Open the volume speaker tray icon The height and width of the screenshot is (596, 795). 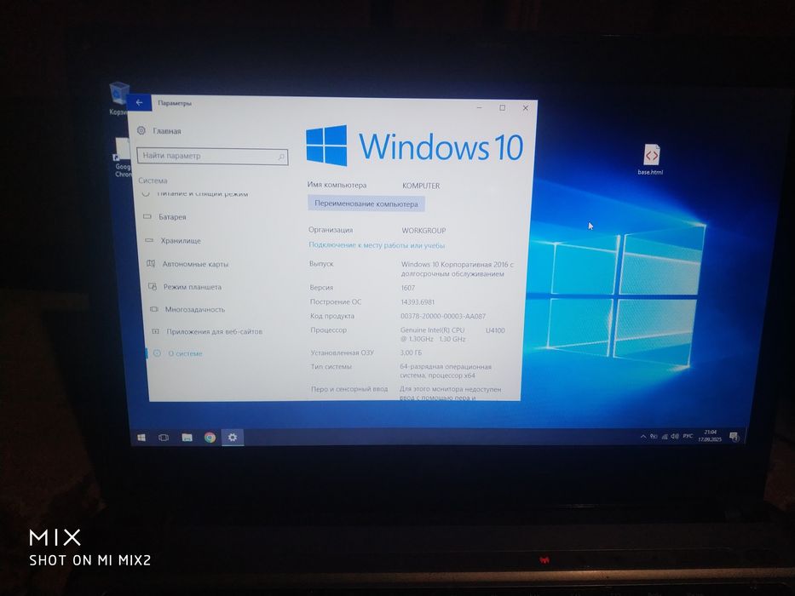tap(675, 436)
